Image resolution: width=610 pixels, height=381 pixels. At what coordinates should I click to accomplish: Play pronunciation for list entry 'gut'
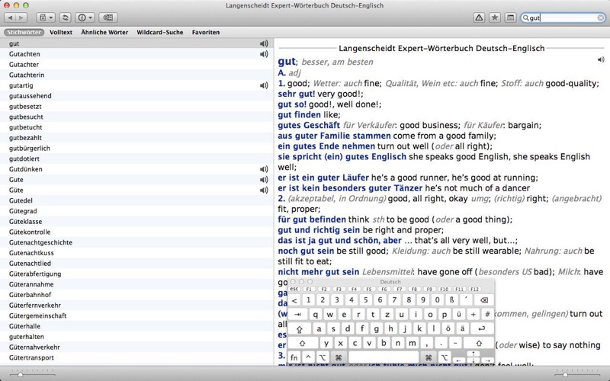(x=264, y=43)
